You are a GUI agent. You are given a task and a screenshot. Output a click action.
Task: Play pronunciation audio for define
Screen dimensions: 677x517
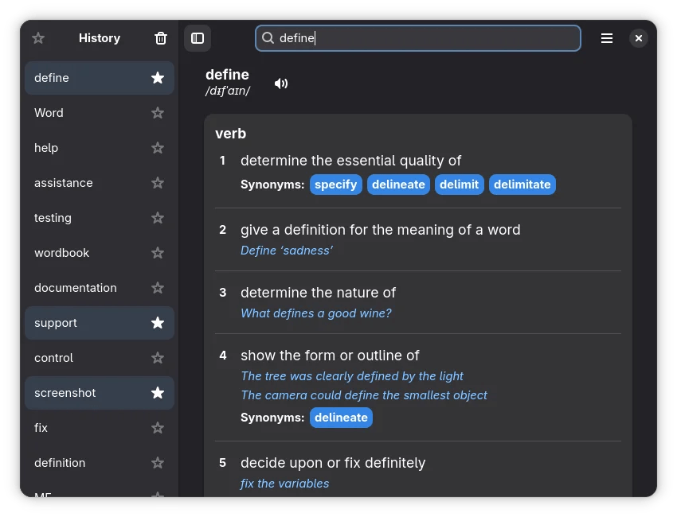tap(281, 84)
